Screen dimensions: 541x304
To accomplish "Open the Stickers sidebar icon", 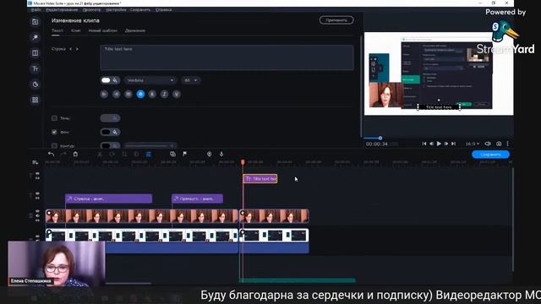I will pyautogui.click(x=36, y=84).
